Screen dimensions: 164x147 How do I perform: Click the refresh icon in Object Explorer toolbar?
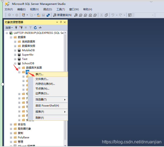35,28
